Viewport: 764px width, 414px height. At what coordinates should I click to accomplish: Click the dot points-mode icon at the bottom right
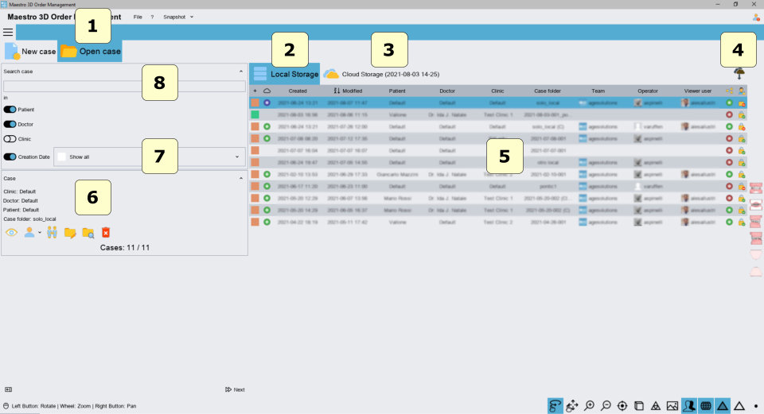pyautogui.click(x=756, y=406)
